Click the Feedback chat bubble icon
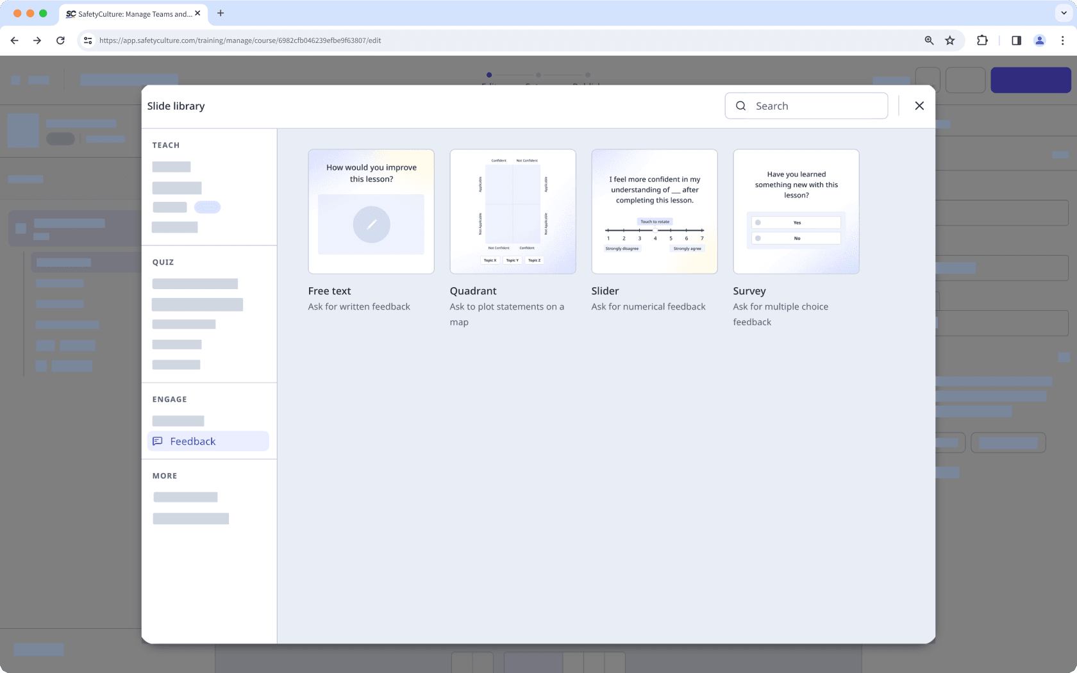The width and height of the screenshot is (1077, 673). tap(158, 441)
